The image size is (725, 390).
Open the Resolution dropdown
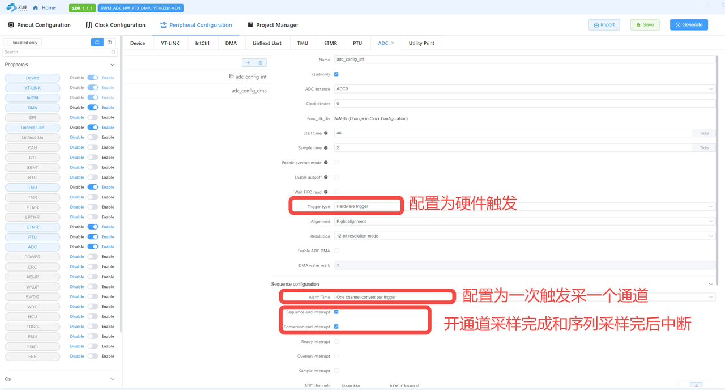tap(524, 236)
